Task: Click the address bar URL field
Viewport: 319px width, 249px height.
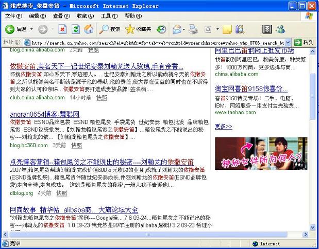Action: pyautogui.click(x=158, y=43)
